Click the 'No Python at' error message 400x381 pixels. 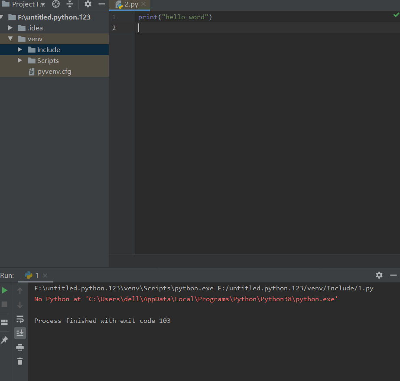(x=186, y=299)
